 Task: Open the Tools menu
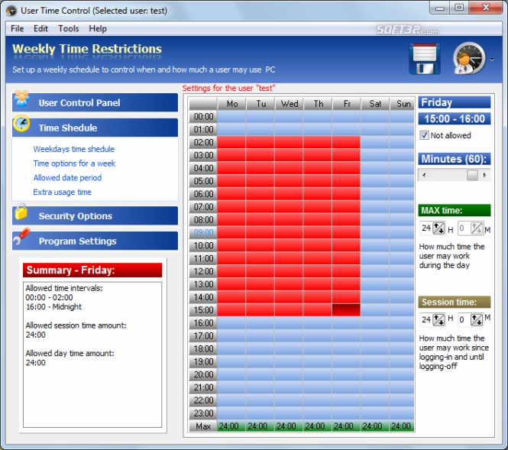pos(69,28)
